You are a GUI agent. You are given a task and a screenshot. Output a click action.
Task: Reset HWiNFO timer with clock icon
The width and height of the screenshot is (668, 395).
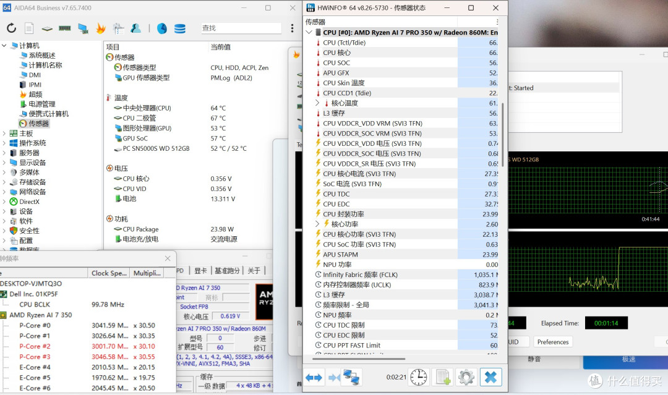tap(419, 377)
